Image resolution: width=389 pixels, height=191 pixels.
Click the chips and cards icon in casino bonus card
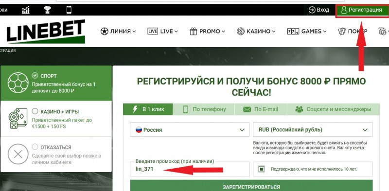point(18,118)
